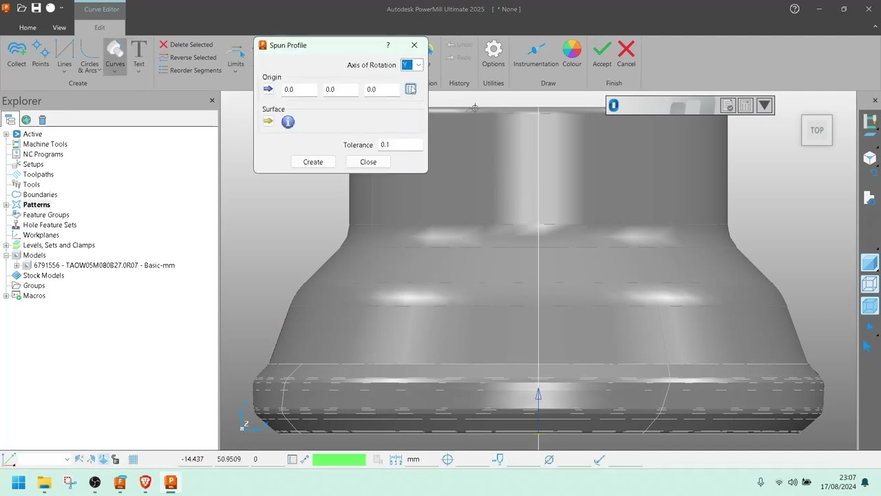This screenshot has height=496, width=881.
Task: Open help in Spun Profile dialog
Action: pyautogui.click(x=388, y=45)
